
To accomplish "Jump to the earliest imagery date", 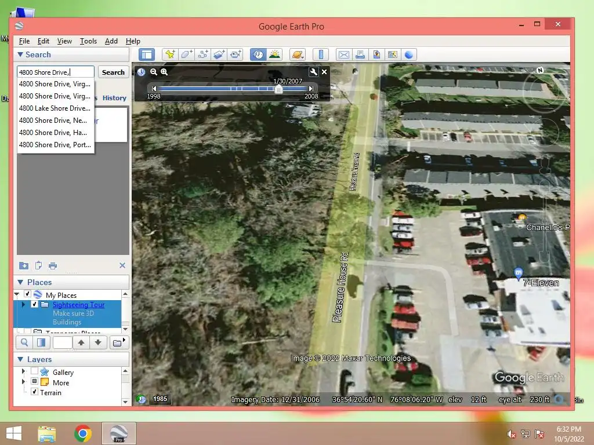I will click(154, 89).
